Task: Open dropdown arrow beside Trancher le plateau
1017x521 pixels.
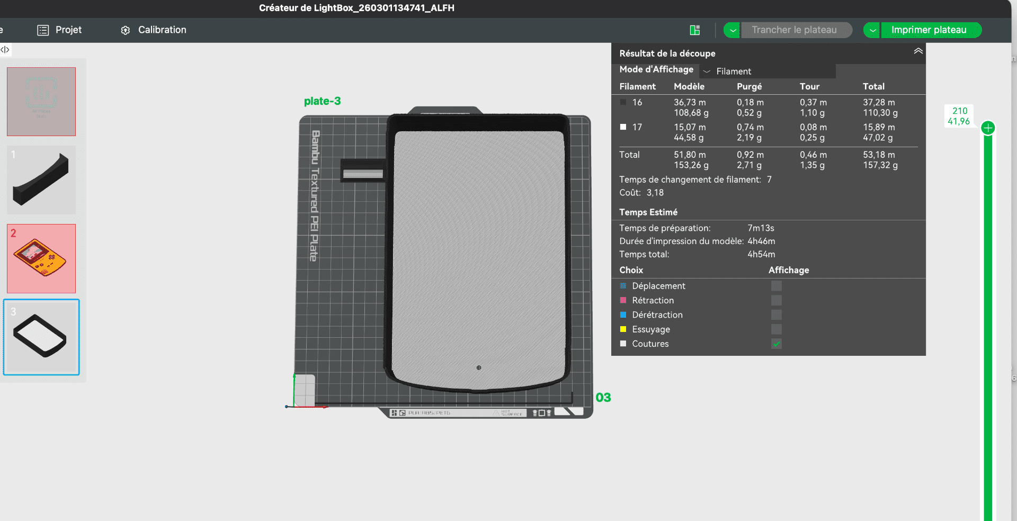Action: (732, 30)
